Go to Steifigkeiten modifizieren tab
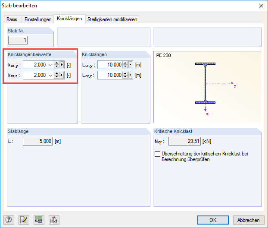Image resolution: width=268 pixels, height=228 pixels. click(x=112, y=19)
